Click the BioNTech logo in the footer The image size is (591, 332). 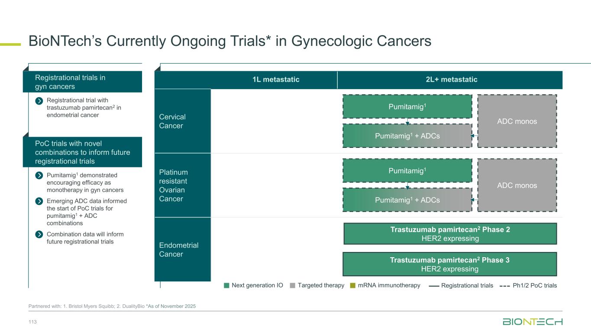533,322
